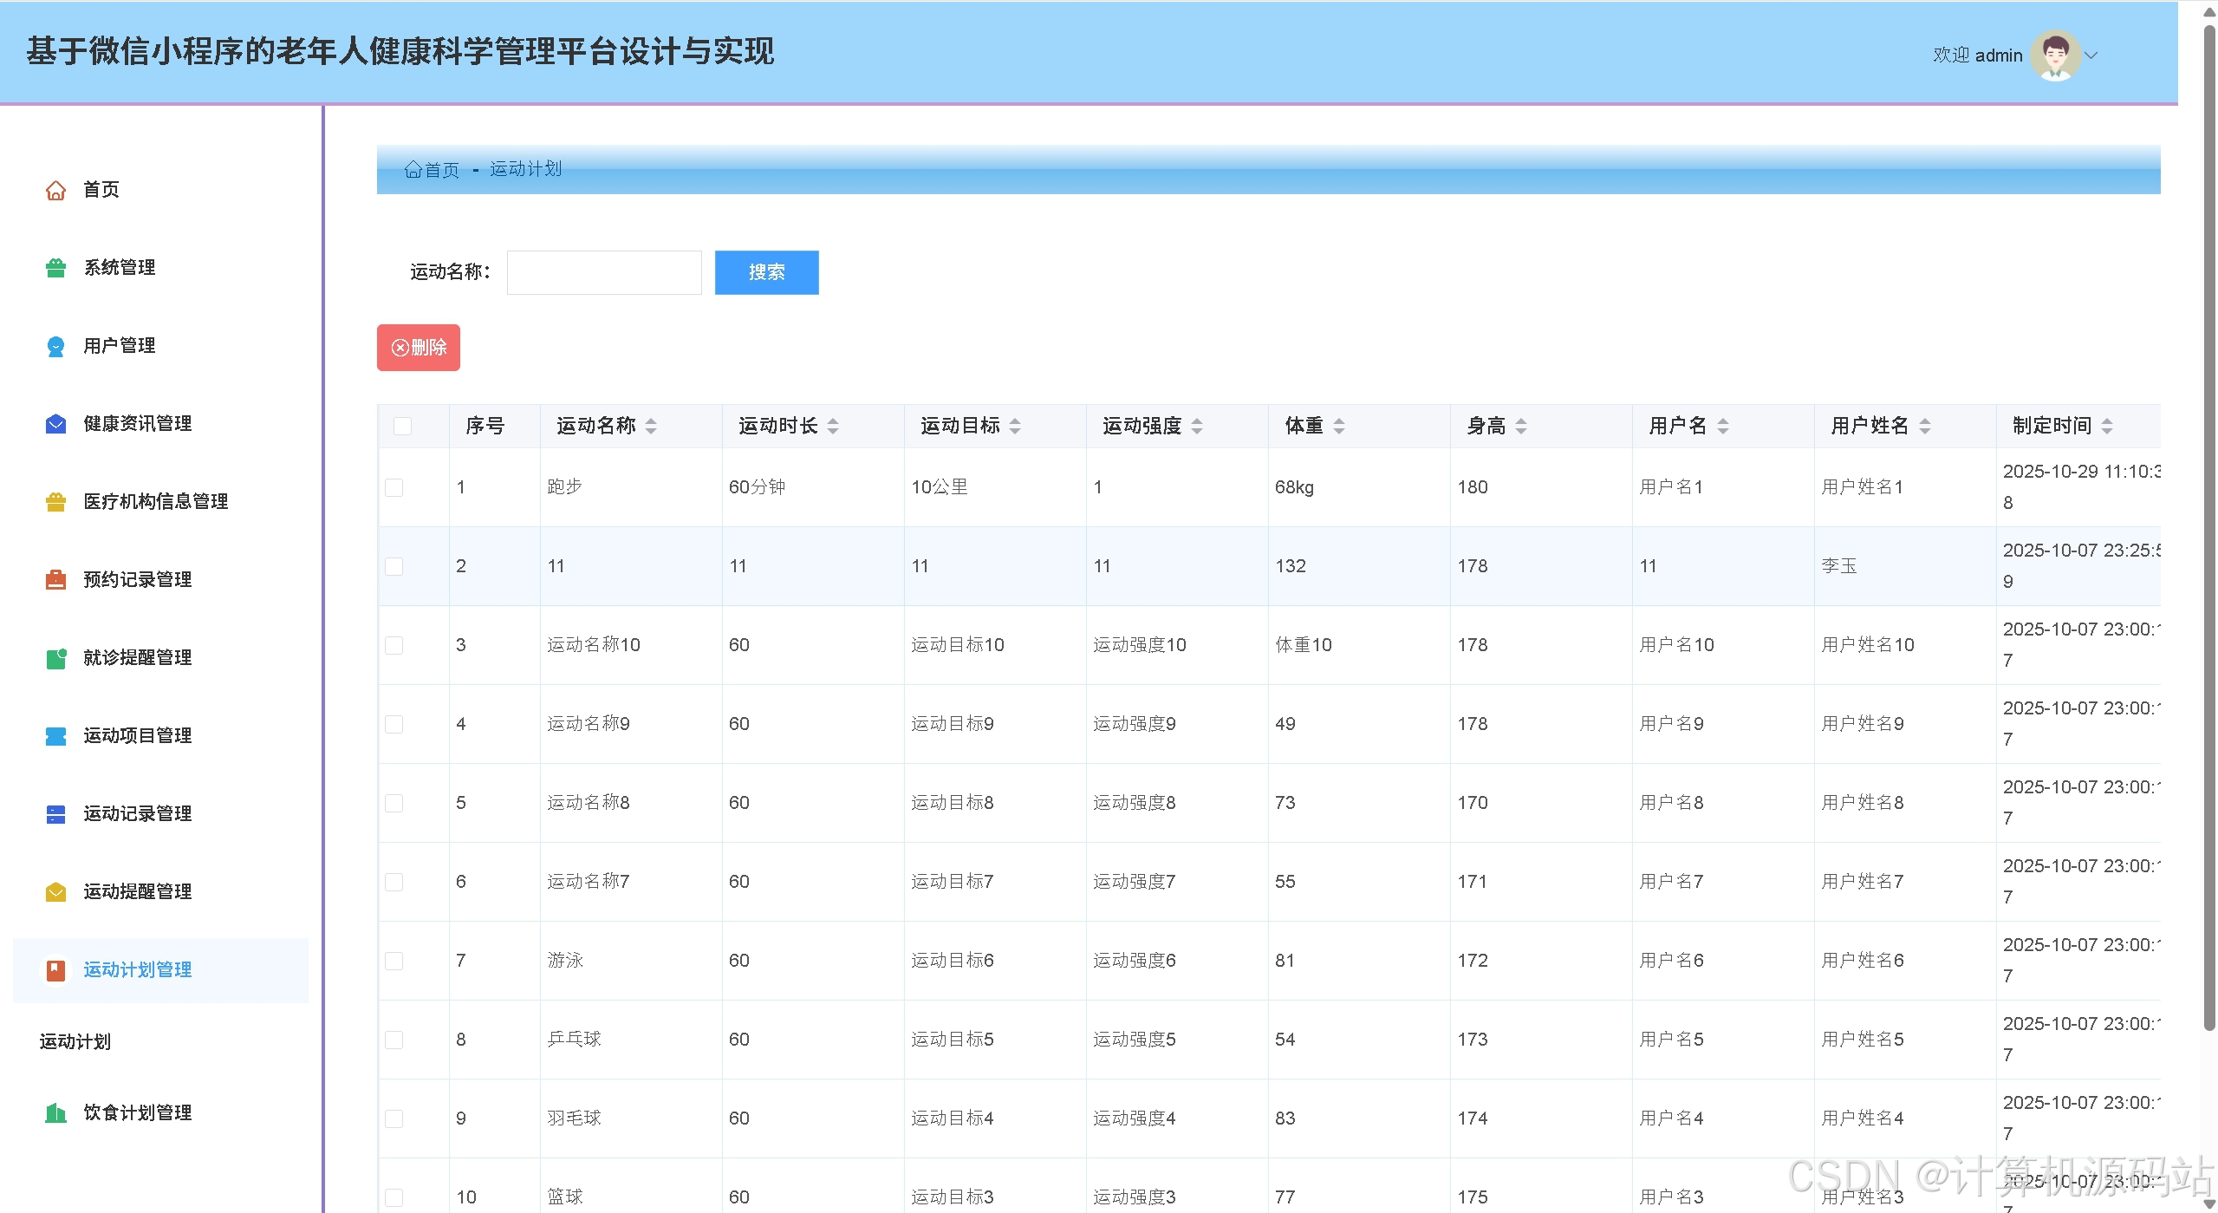Click the 运动计划 breadcrumb link
The height and width of the screenshot is (1213, 2218).
525,169
